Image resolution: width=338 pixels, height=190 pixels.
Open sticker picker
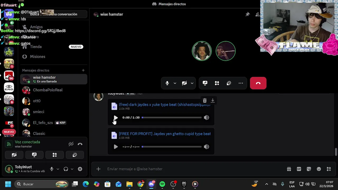tap(309, 169)
